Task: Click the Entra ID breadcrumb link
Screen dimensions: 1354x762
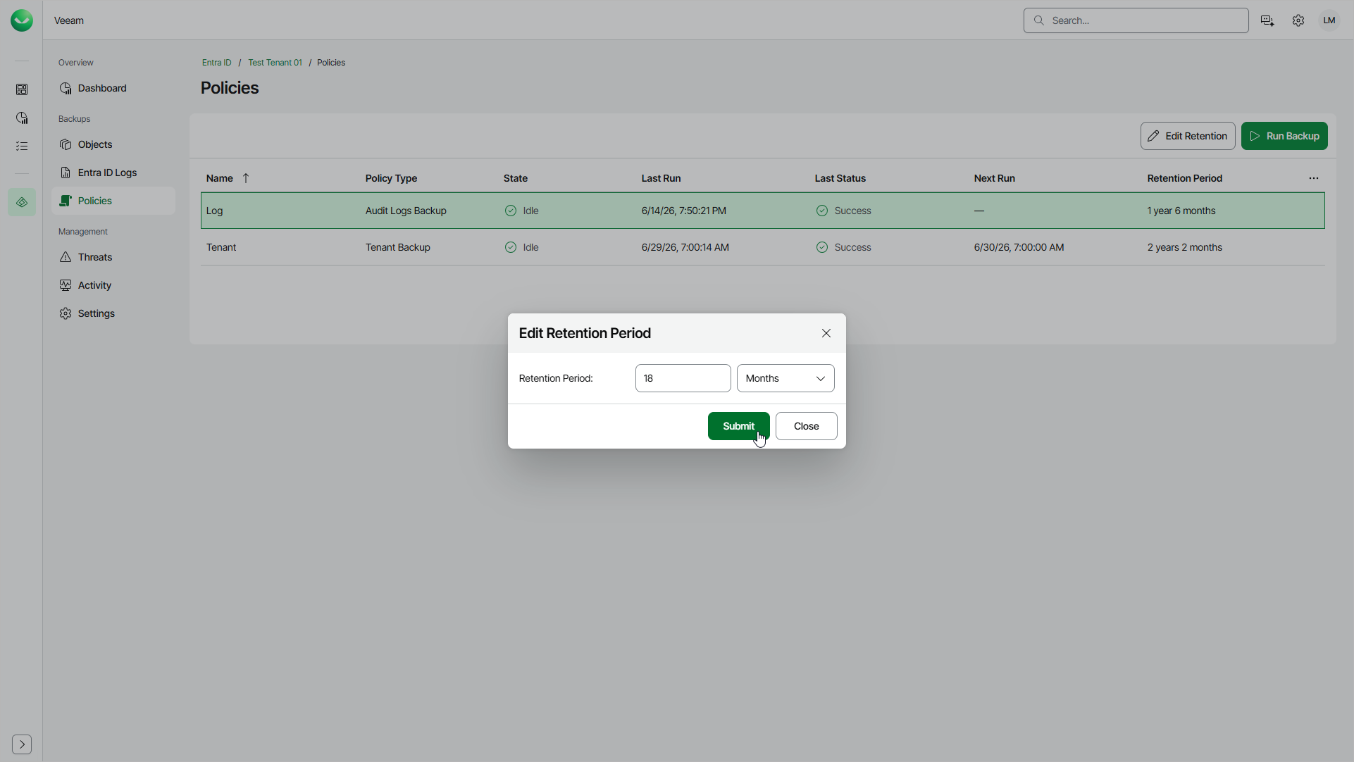Action: coord(216,63)
